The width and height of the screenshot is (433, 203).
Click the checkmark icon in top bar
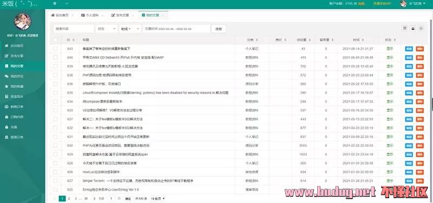pyautogui.click(x=67, y=4)
